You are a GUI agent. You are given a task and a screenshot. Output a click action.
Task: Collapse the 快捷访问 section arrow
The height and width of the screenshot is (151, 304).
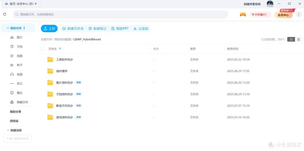point(8,130)
